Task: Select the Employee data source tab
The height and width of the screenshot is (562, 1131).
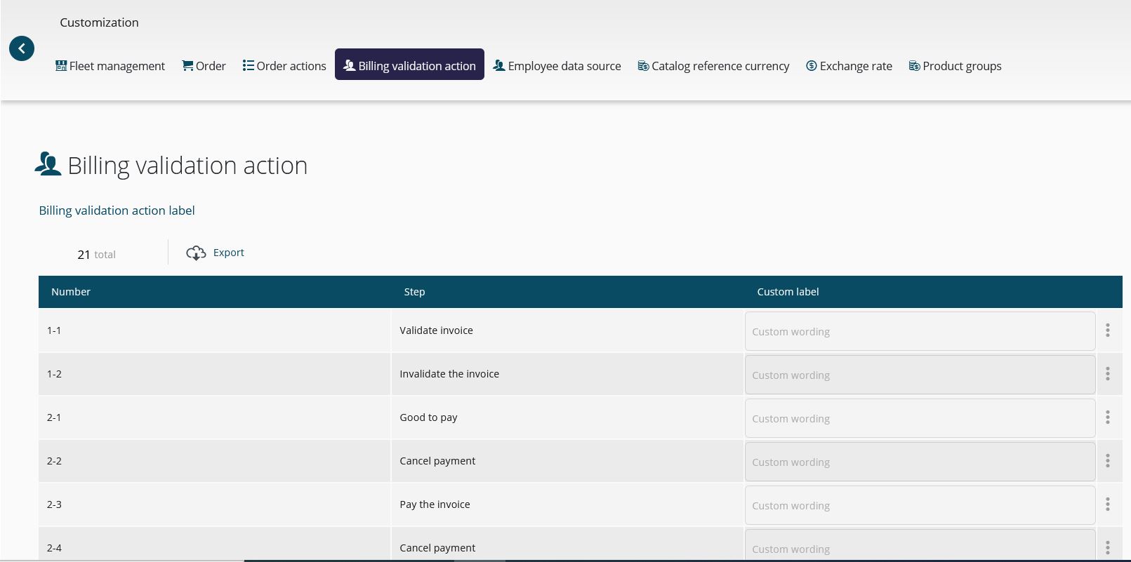Action: click(557, 66)
